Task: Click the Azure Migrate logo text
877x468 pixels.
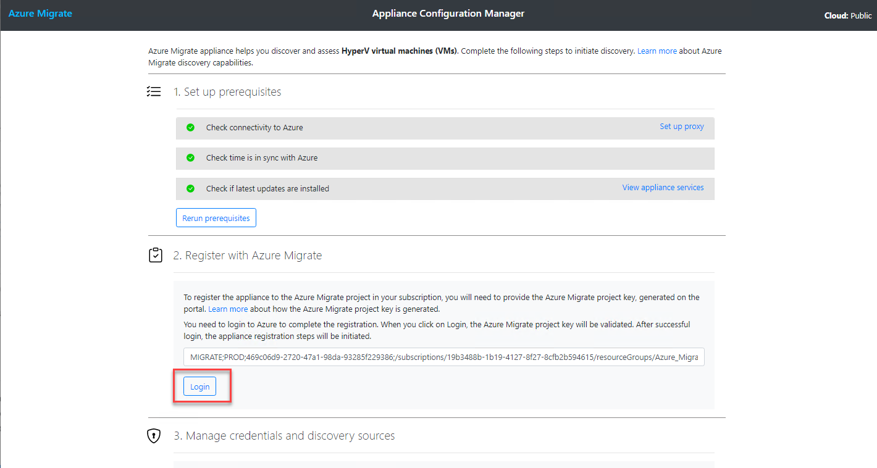Action: pos(40,14)
